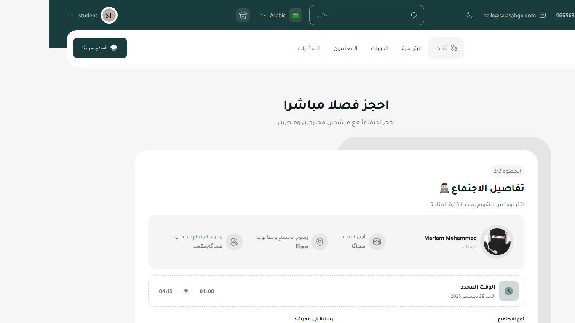Click the date الأحد 28 ديسمبر 2025
The height and width of the screenshot is (323, 575).
[473, 296]
